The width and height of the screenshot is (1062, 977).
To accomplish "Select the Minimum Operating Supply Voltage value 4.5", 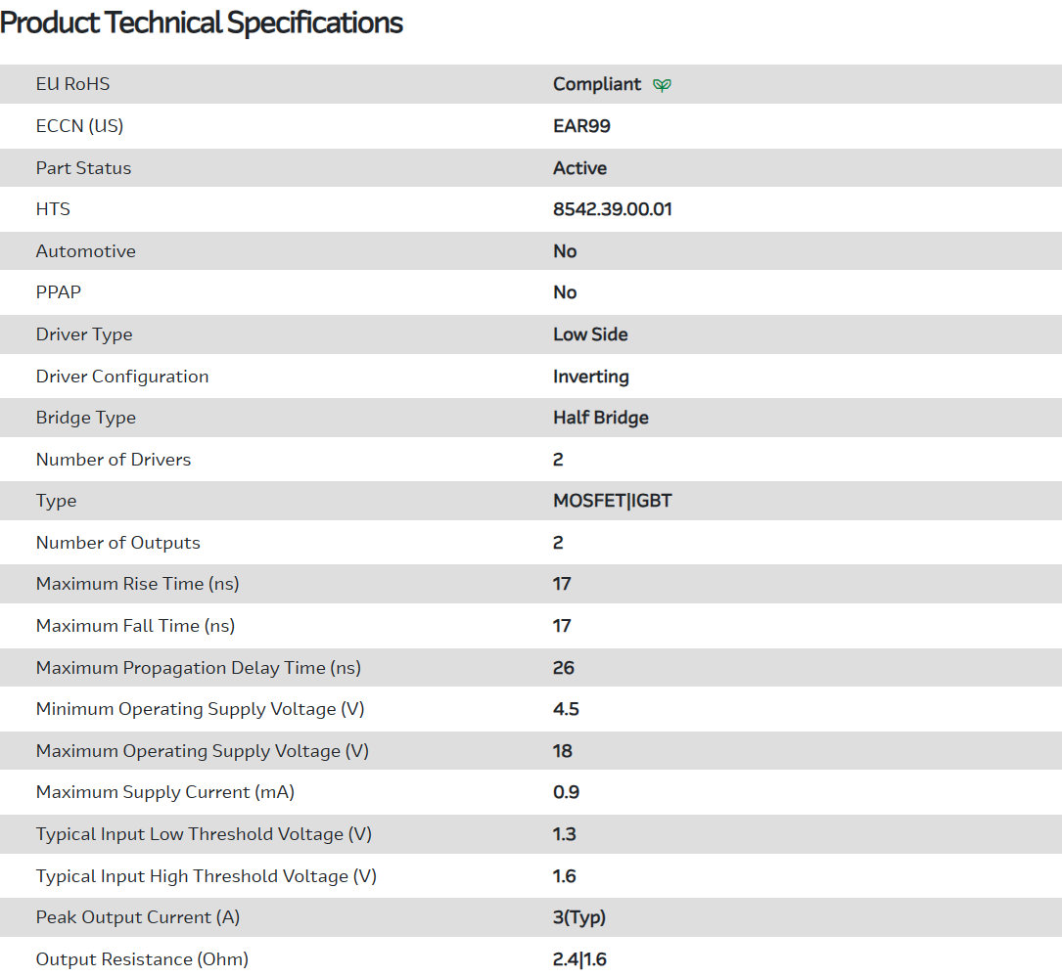I will [566, 709].
